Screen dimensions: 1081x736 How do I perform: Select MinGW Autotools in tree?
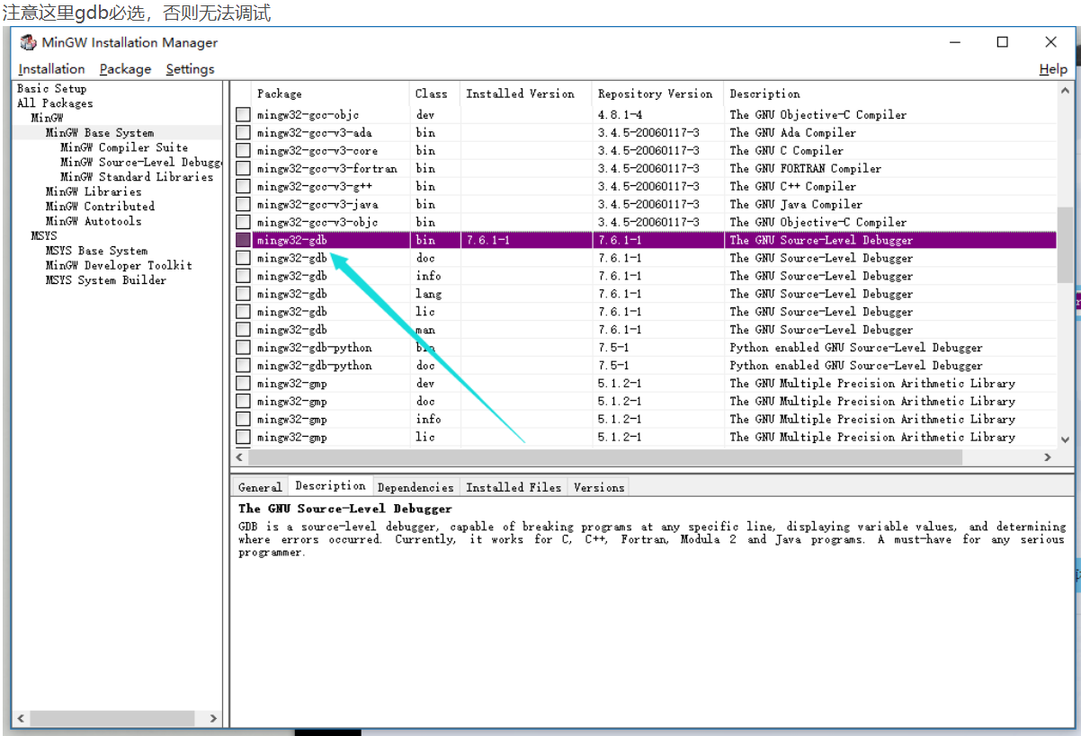coord(94,221)
